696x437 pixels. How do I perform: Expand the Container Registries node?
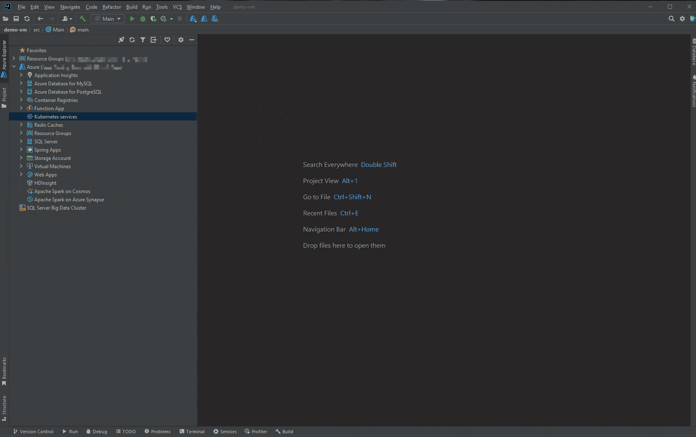[x=22, y=100]
